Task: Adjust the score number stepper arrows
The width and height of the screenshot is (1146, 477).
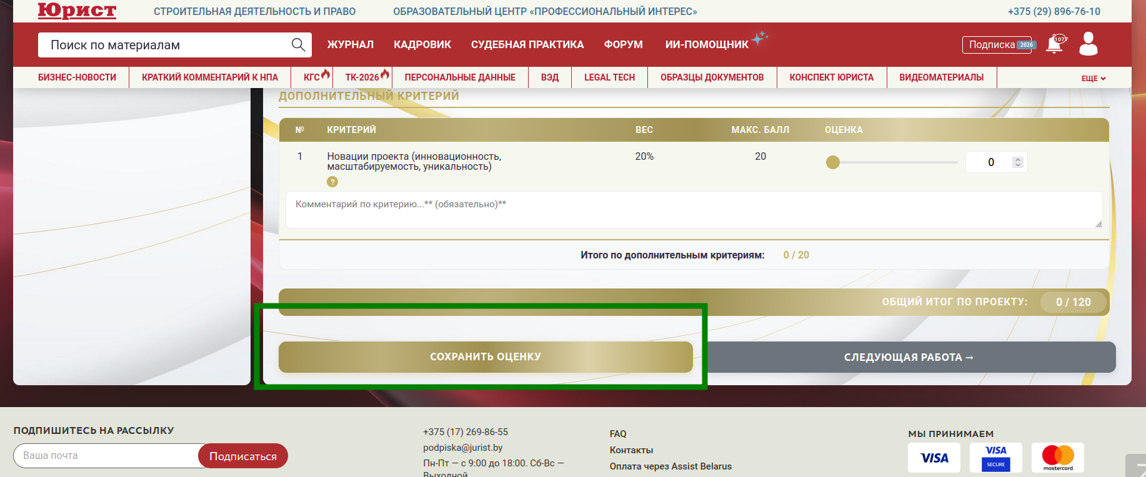Action: pyautogui.click(x=1017, y=162)
